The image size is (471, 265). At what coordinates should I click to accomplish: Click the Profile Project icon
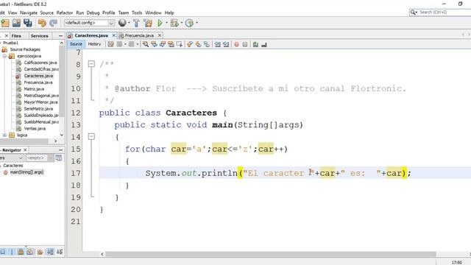[189, 23]
